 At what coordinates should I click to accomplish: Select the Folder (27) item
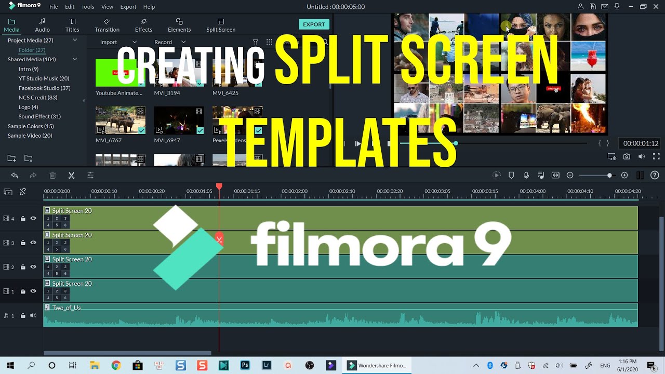(x=32, y=50)
